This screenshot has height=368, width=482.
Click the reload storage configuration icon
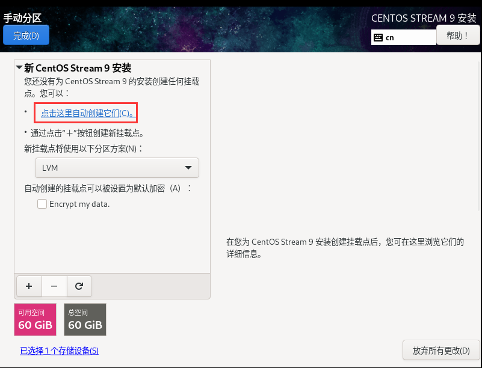click(79, 286)
